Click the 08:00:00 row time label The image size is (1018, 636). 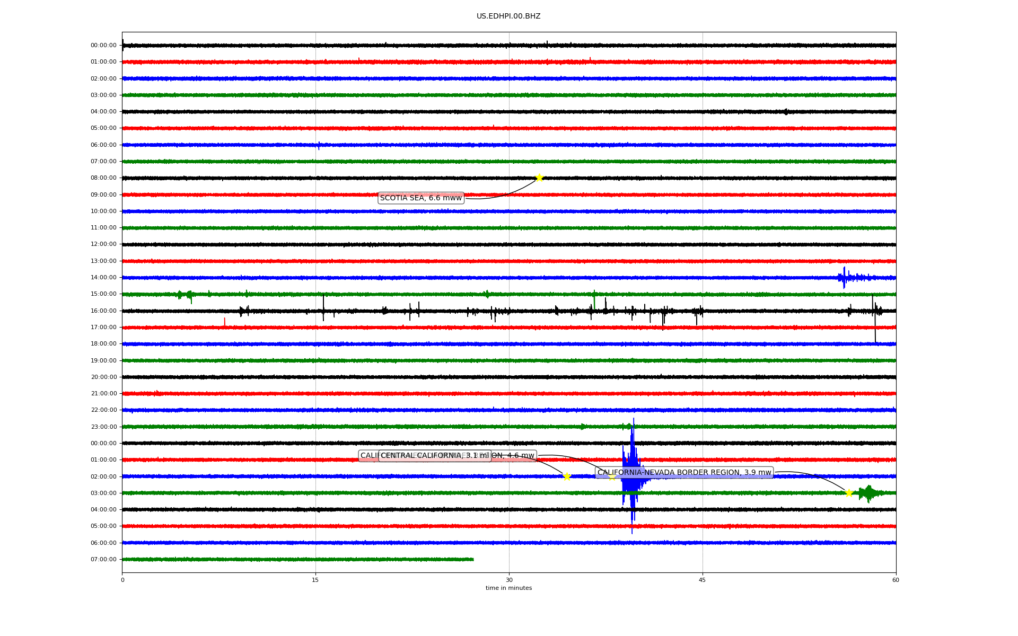(x=103, y=178)
